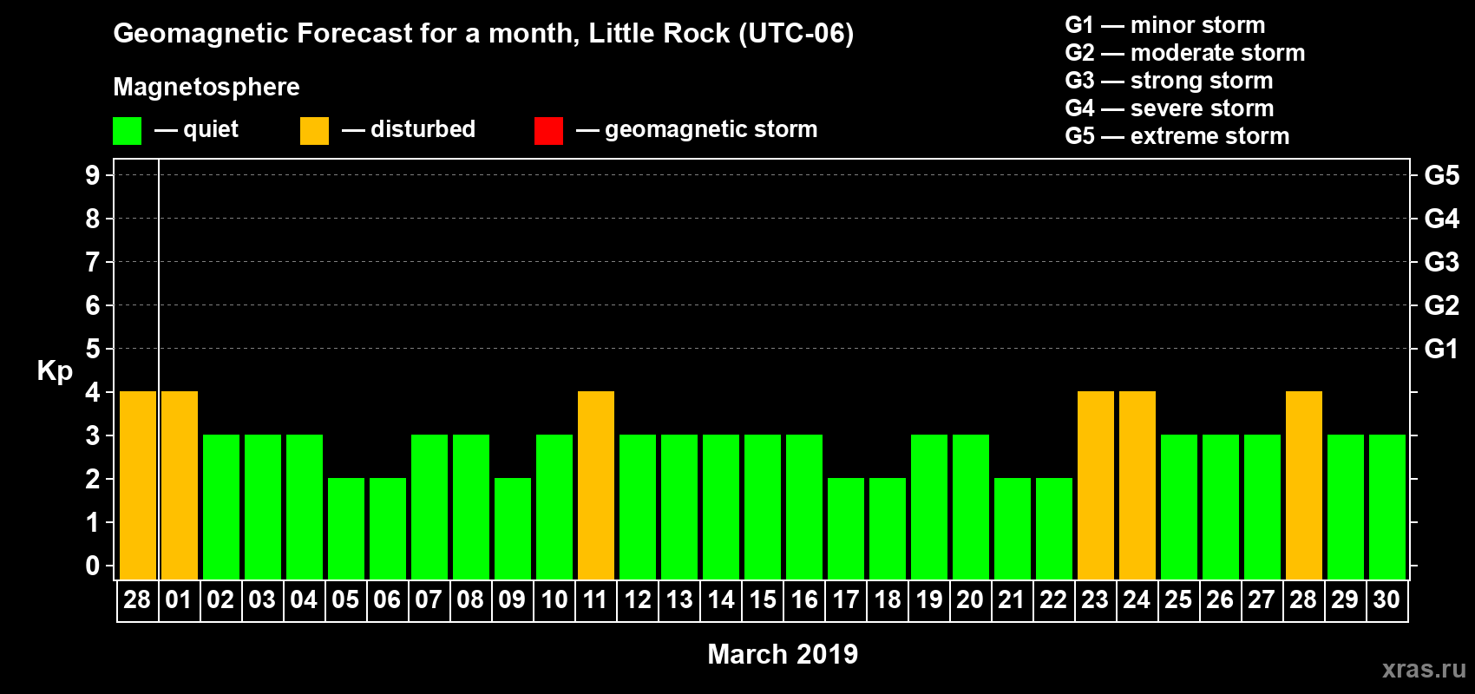Click the G1 label on the right axis

pyautogui.click(x=1442, y=349)
